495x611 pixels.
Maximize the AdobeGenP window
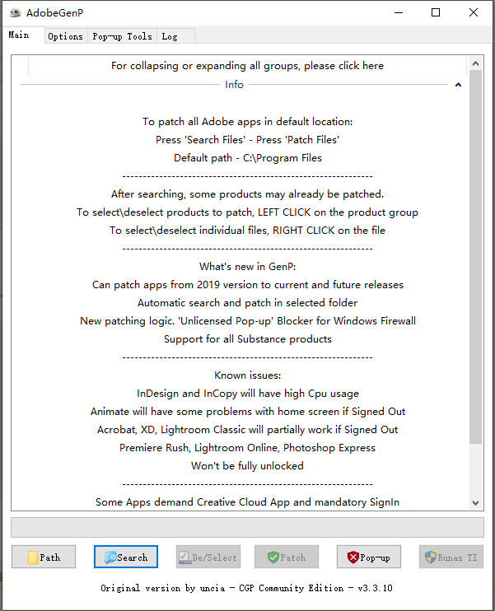coord(436,13)
